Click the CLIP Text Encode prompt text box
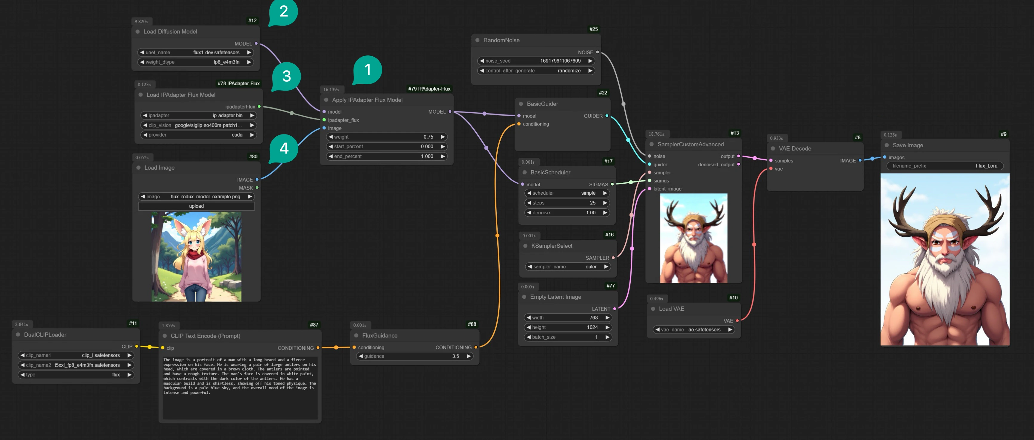Viewport: 1034px width, 440px height. point(240,387)
